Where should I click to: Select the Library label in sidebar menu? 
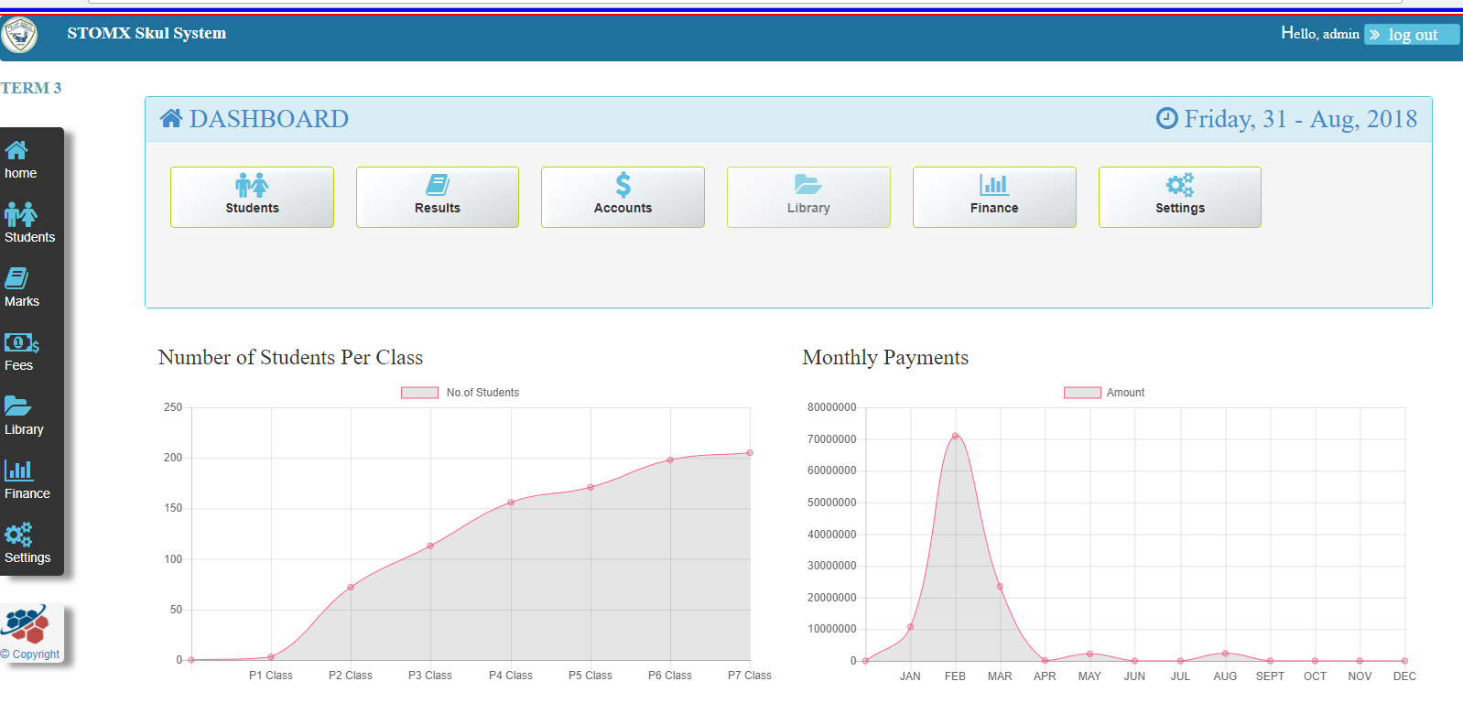pos(25,429)
